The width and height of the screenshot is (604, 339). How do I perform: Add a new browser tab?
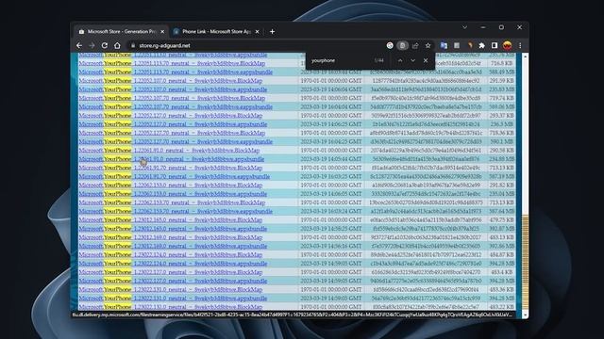tap(273, 31)
